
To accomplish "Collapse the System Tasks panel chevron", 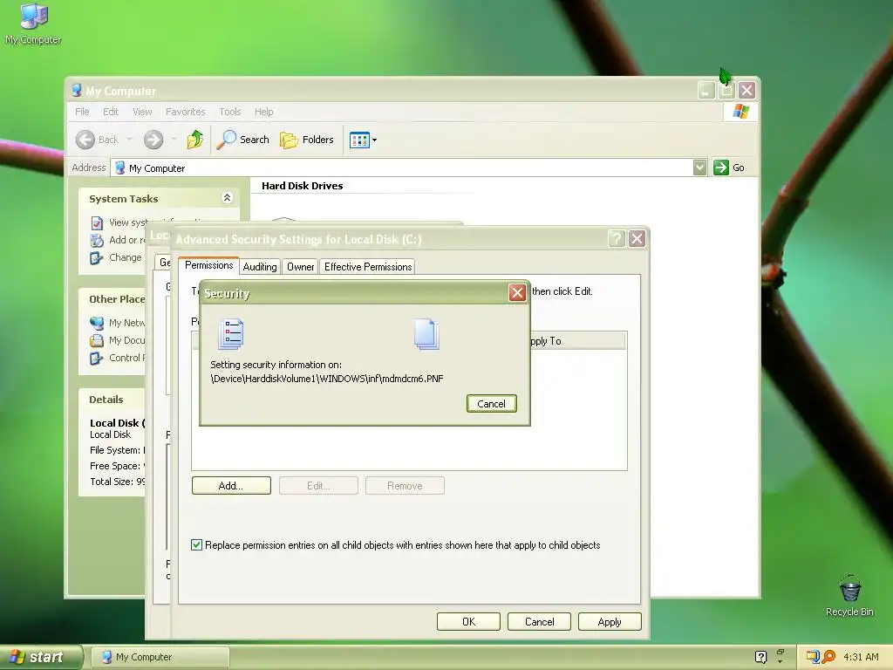I will coord(227,198).
